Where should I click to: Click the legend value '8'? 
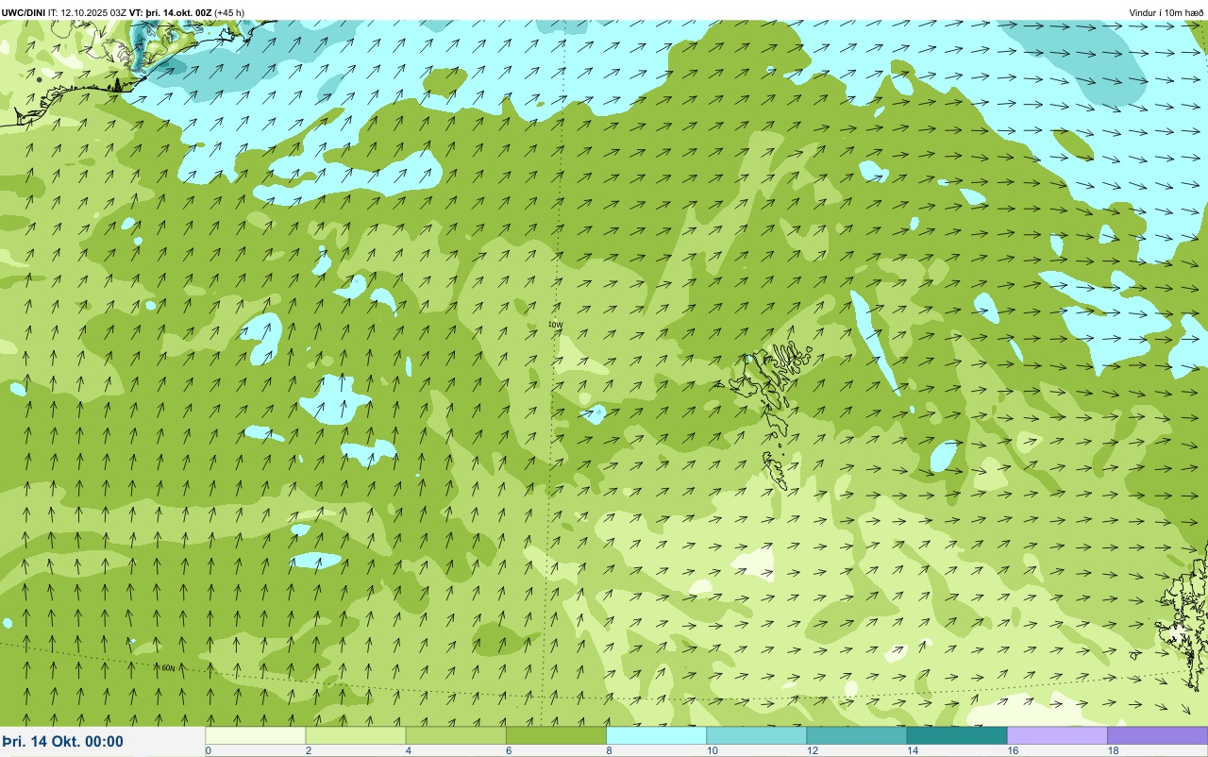pos(609,750)
